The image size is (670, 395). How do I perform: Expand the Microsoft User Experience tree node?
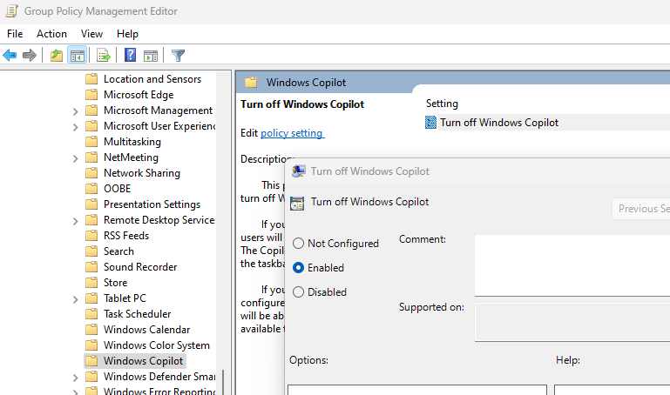(75, 127)
